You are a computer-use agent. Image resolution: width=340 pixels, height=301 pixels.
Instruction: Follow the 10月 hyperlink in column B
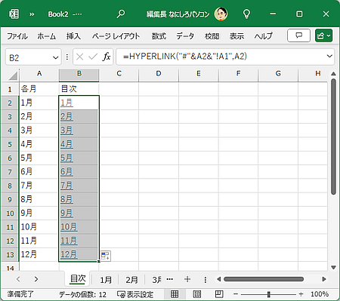click(69, 227)
